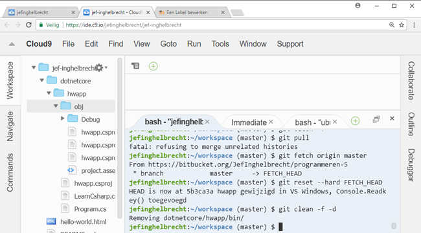Open the Commands side panel
This screenshot has height=233, width=421.
point(10,173)
